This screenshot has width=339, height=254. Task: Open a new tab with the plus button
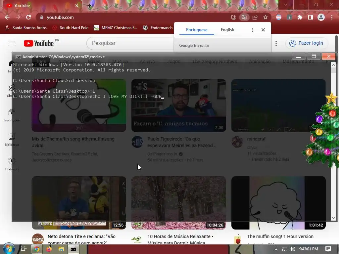[x=89, y=6]
